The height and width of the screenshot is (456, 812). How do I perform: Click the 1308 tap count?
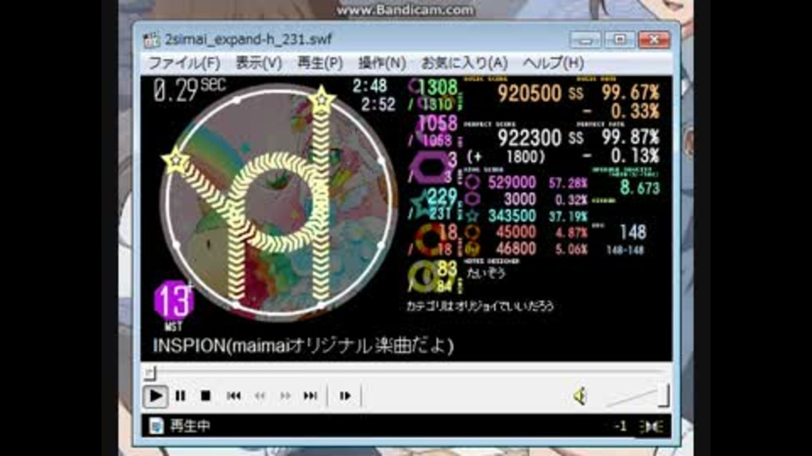click(438, 87)
